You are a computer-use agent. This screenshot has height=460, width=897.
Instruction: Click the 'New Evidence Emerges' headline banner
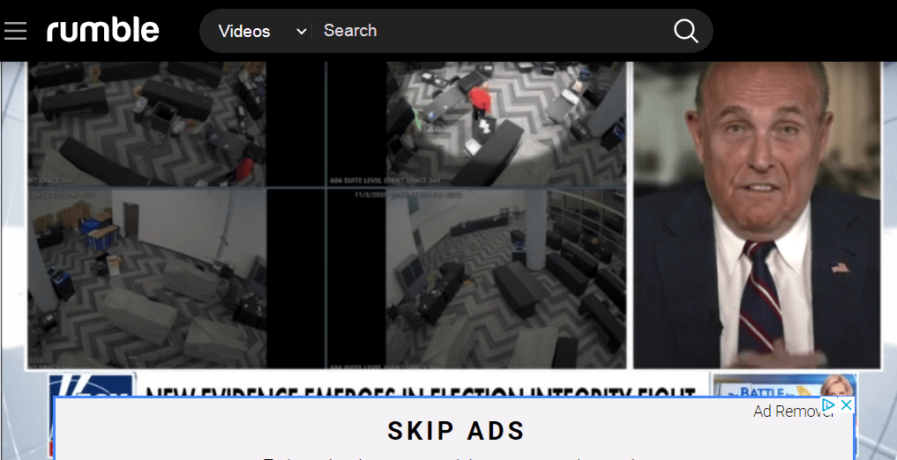(x=425, y=388)
